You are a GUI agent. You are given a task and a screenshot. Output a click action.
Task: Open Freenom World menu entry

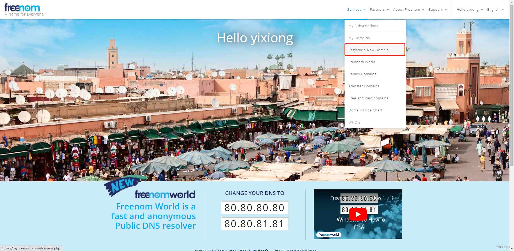375,62
